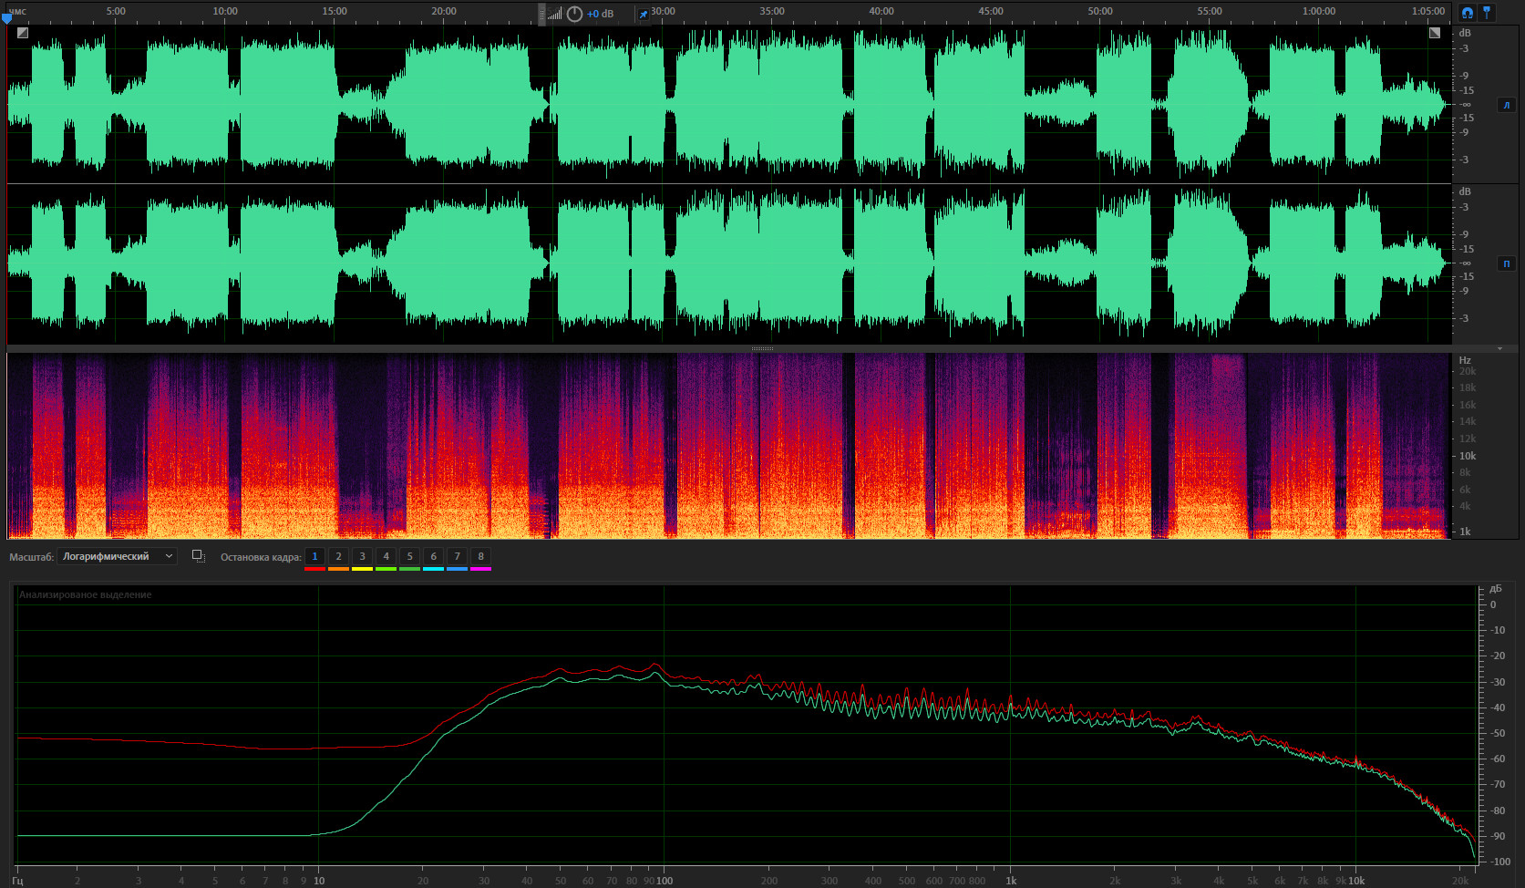Select freeze frame button 4

[386, 556]
